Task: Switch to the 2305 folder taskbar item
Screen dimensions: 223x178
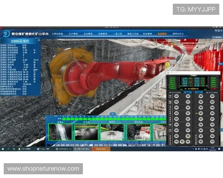Action: [26, 149]
